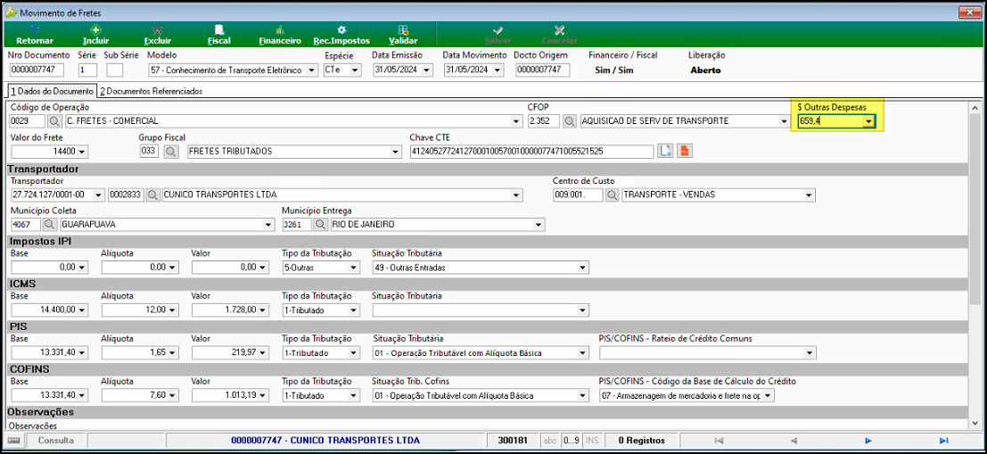Expand the C. FRETES - COMERCIAL operation dropdown

(517, 121)
